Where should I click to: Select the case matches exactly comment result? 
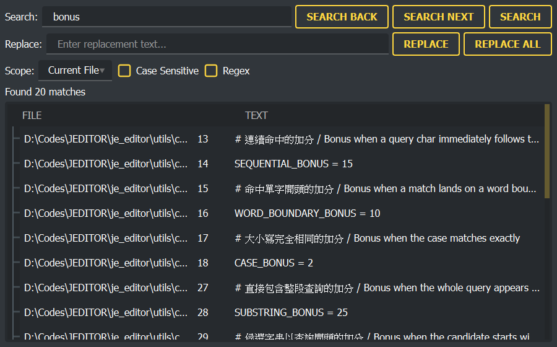pos(282,238)
